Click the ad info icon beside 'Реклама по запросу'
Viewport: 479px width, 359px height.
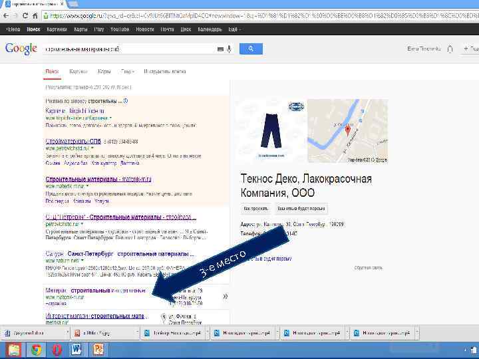point(125,101)
